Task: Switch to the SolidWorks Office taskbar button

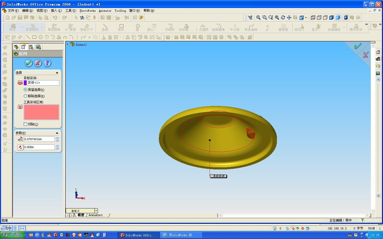Action: 139,235
